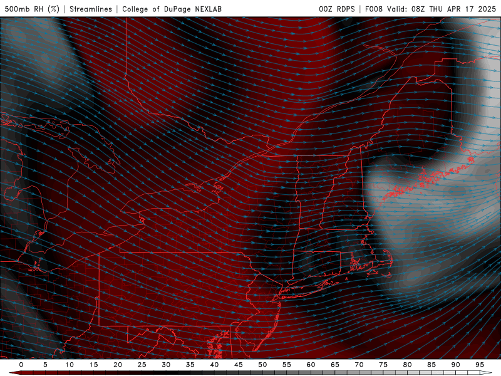Click the "45" humidity scale label
501x376 pixels.
[x=238, y=365]
